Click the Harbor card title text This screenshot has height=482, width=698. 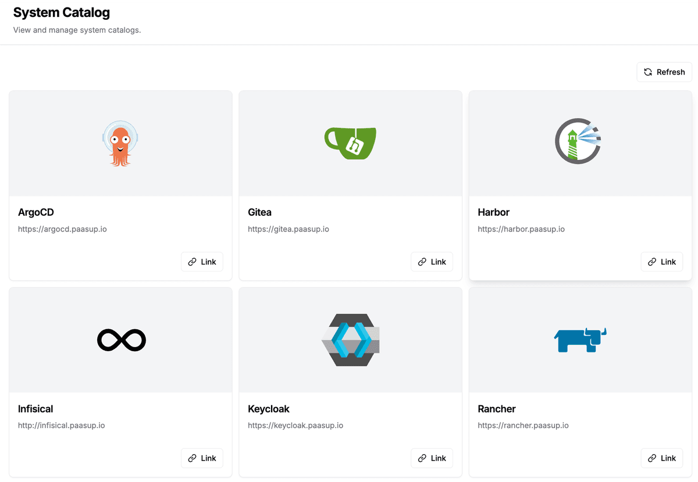tap(494, 212)
